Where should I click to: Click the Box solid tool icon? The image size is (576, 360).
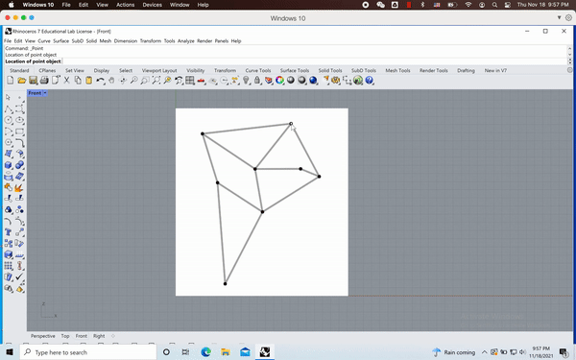tap(8, 165)
